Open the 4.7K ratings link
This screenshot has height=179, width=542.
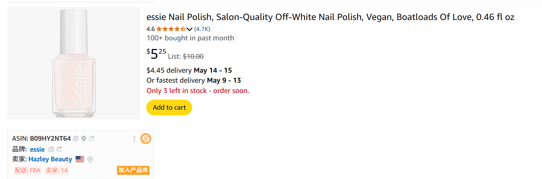202,29
